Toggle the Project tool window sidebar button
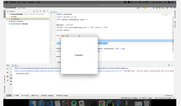Viewport: 181px width, 106px height. click(4, 14)
